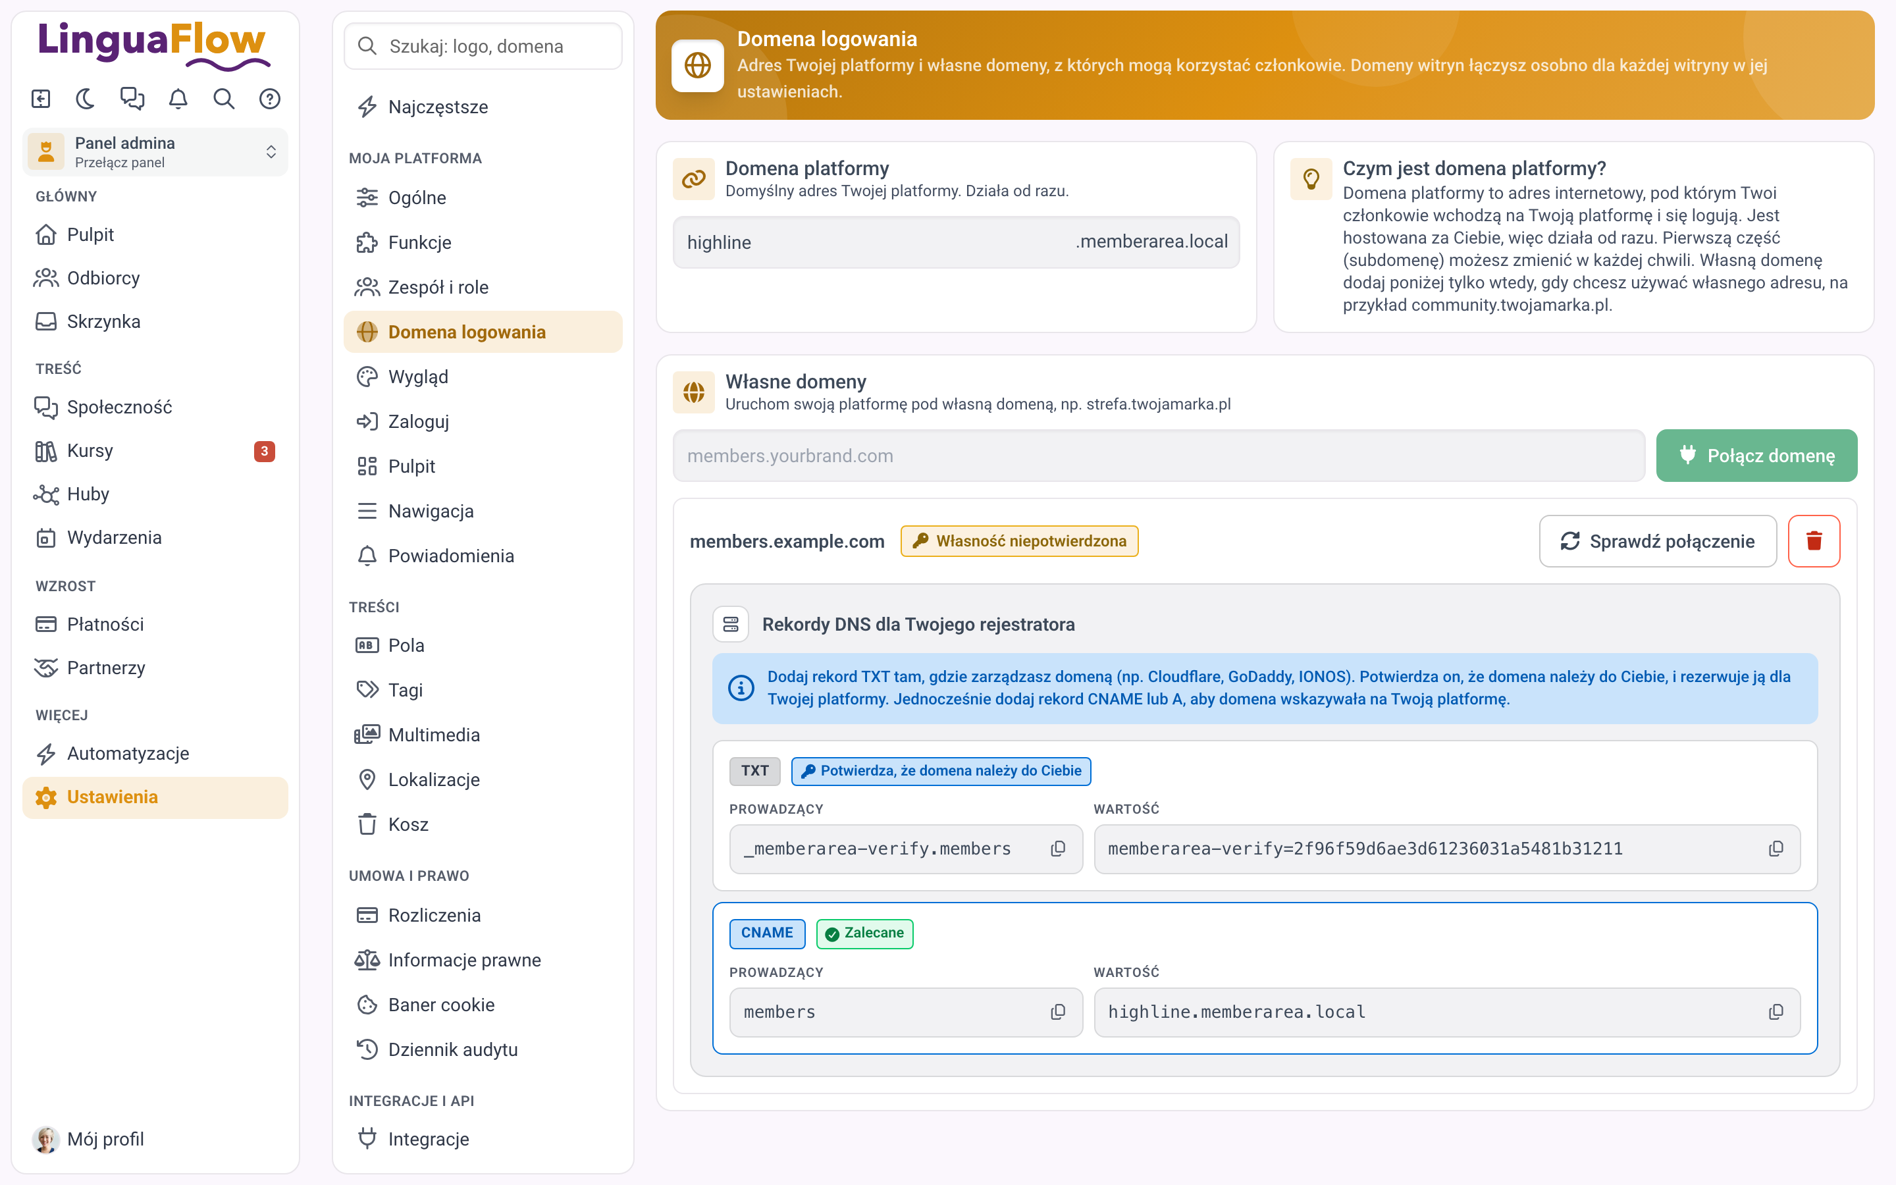Copy the CNAME value highline.memberarea.local
This screenshot has width=1896, height=1185.
[x=1776, y=1012]
